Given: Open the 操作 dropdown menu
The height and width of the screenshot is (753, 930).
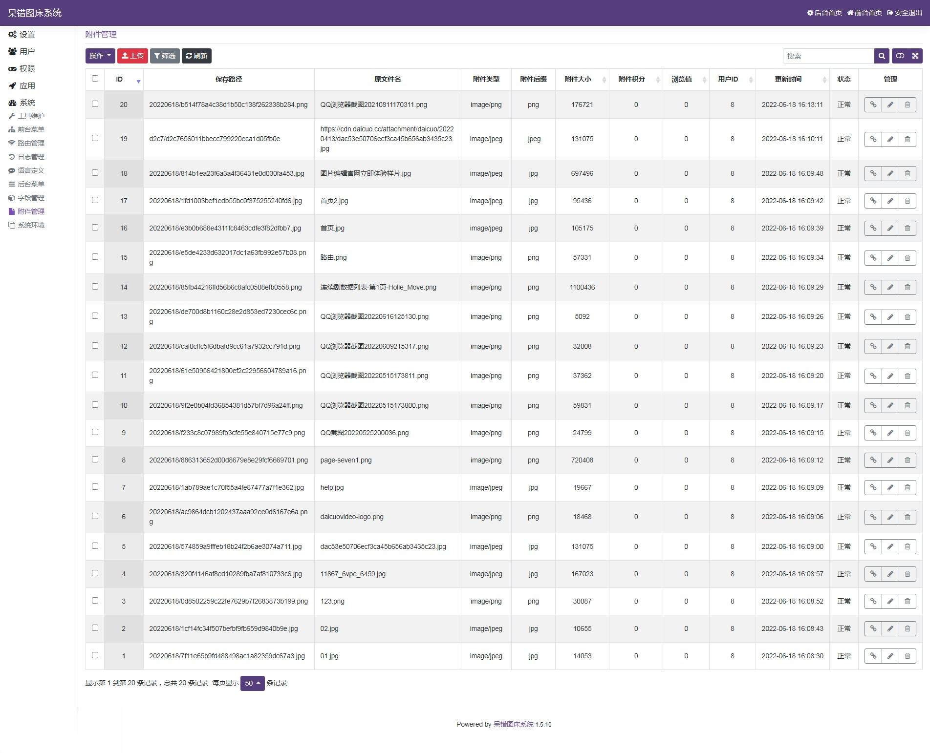Looking at the screenshot, I should [x=100, y=56].
